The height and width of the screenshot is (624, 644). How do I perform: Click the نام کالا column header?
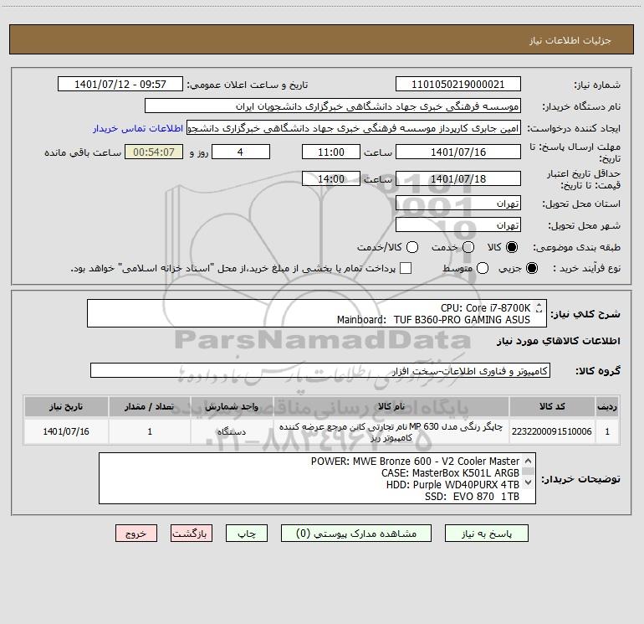(x=391, y=407)
